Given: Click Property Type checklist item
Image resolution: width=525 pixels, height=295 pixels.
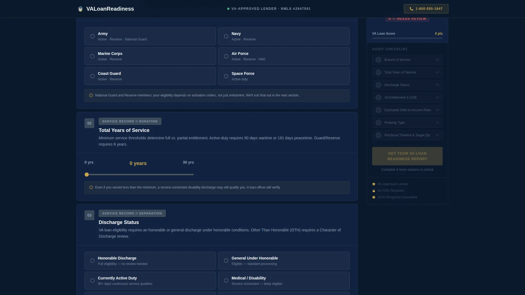Looking at the screenshot, I should point(407,123).
